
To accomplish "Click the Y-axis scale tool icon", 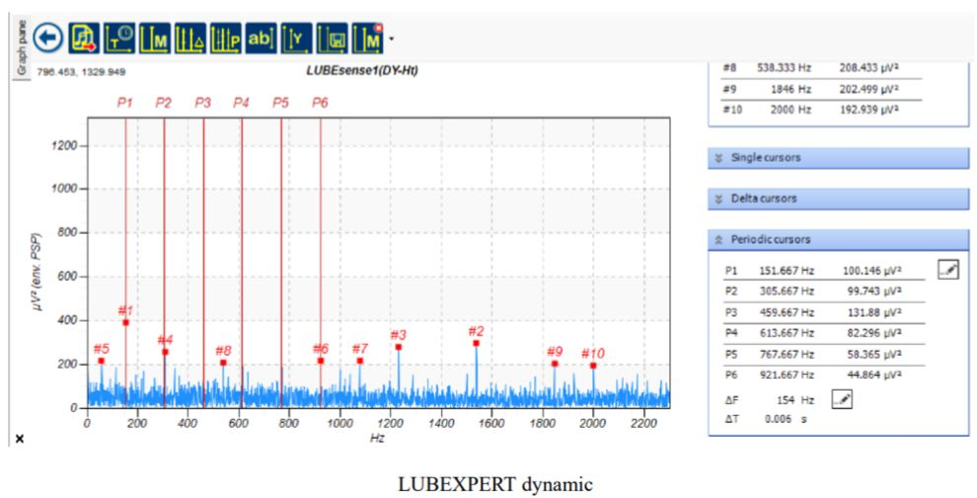I will [x=297, y=38].
